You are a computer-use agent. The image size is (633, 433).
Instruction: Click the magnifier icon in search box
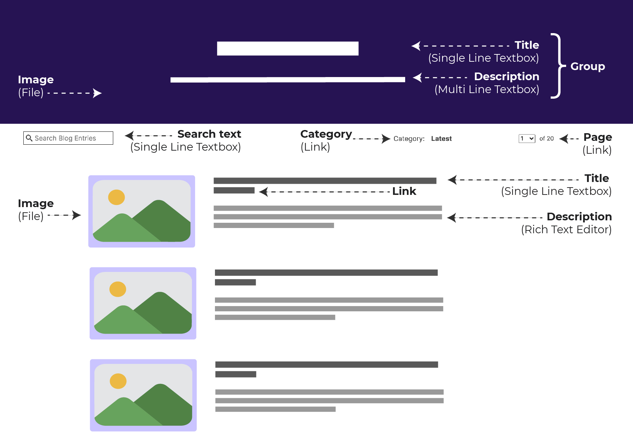tap(29, 138)
